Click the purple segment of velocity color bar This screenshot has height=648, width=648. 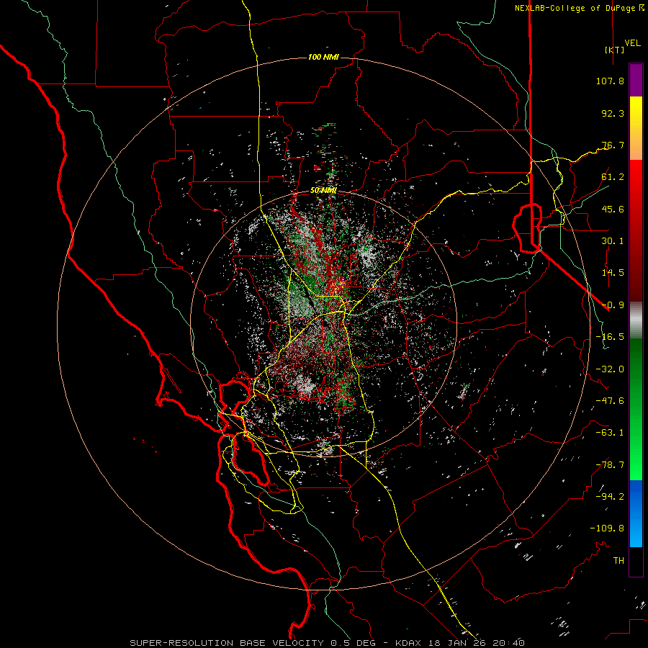tap(636, 81)
